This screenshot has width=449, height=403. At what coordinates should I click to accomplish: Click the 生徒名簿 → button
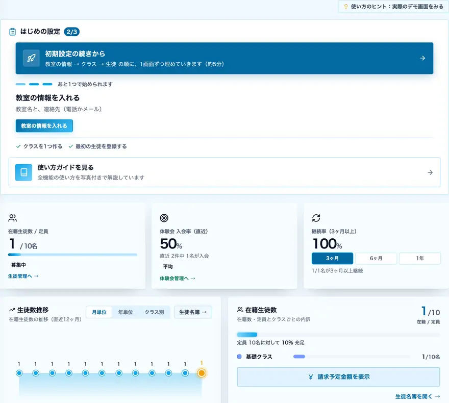(193, 312)
